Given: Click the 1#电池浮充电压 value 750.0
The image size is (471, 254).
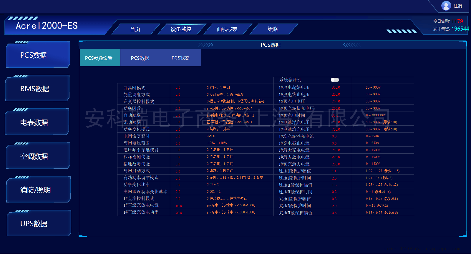Looking at the screenshot, I should 336,122.
